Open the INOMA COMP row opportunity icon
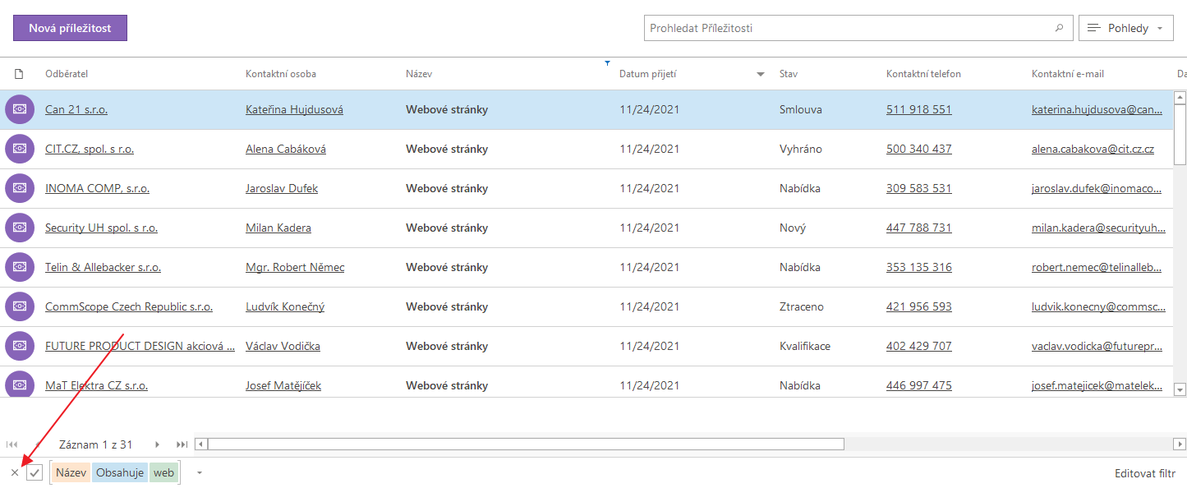Image resolution: width=1187 pixels, height=488 pixels. [20, 188]
